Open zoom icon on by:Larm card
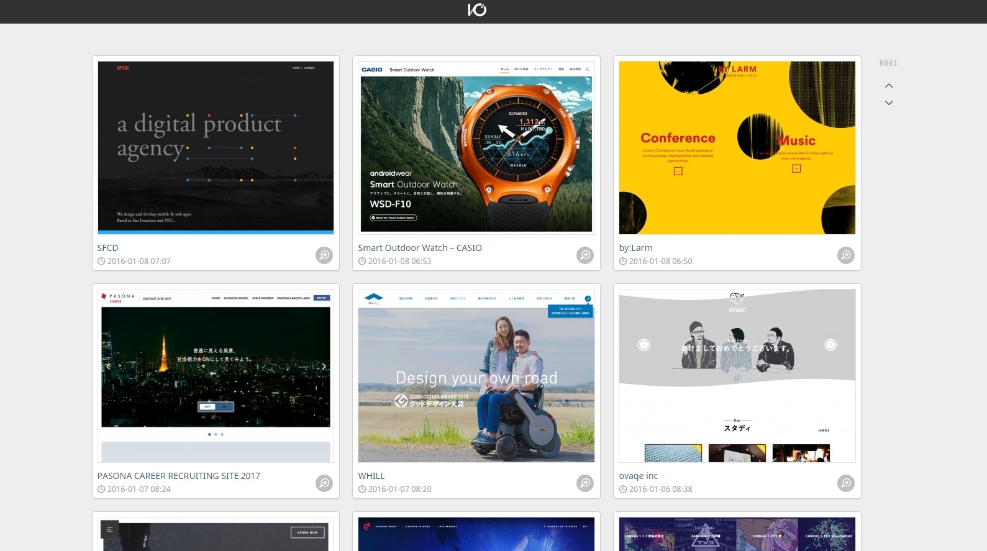 tap(846, 255)
